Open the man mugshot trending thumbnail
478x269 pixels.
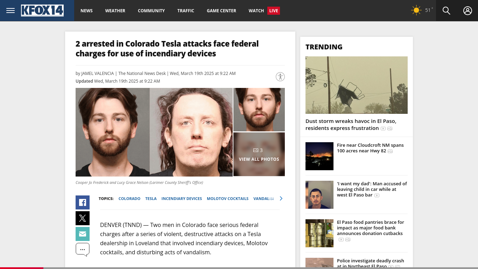tap(319, 195)
